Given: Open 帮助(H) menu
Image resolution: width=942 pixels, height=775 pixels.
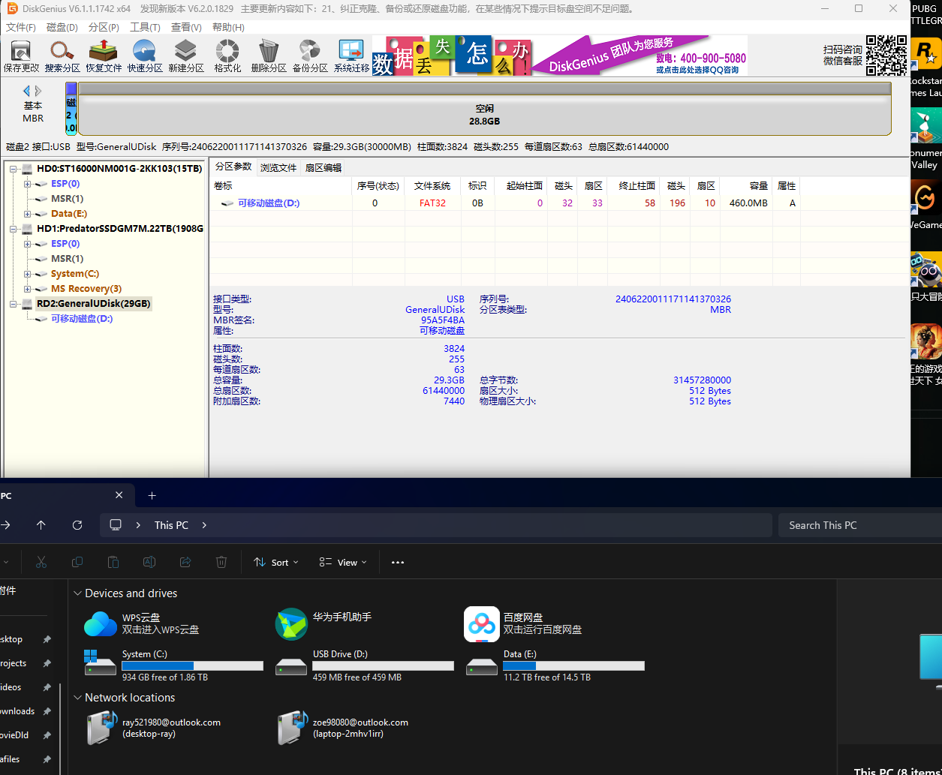Looking at the screenshot, I should coord(228,27).
